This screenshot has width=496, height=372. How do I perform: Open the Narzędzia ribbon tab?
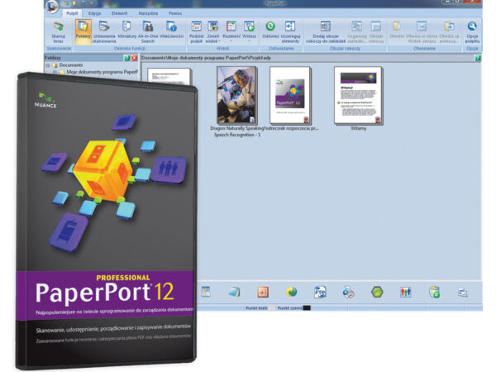149,12
